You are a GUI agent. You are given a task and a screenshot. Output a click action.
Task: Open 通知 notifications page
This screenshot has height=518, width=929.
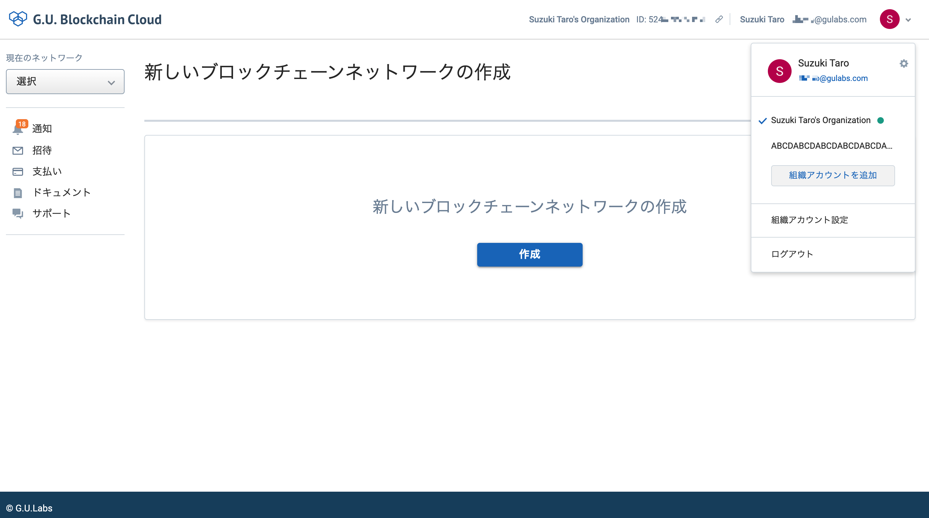pyautogui.click(x=42, y=129)
